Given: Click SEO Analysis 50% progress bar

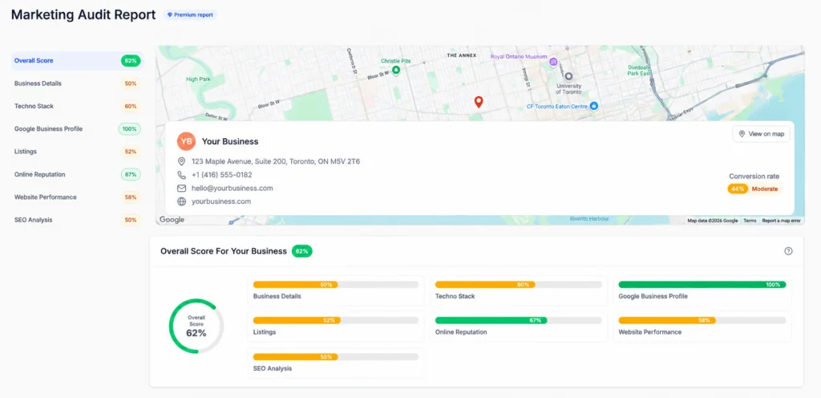Looking at the screenshot, I should click(336, 356).
